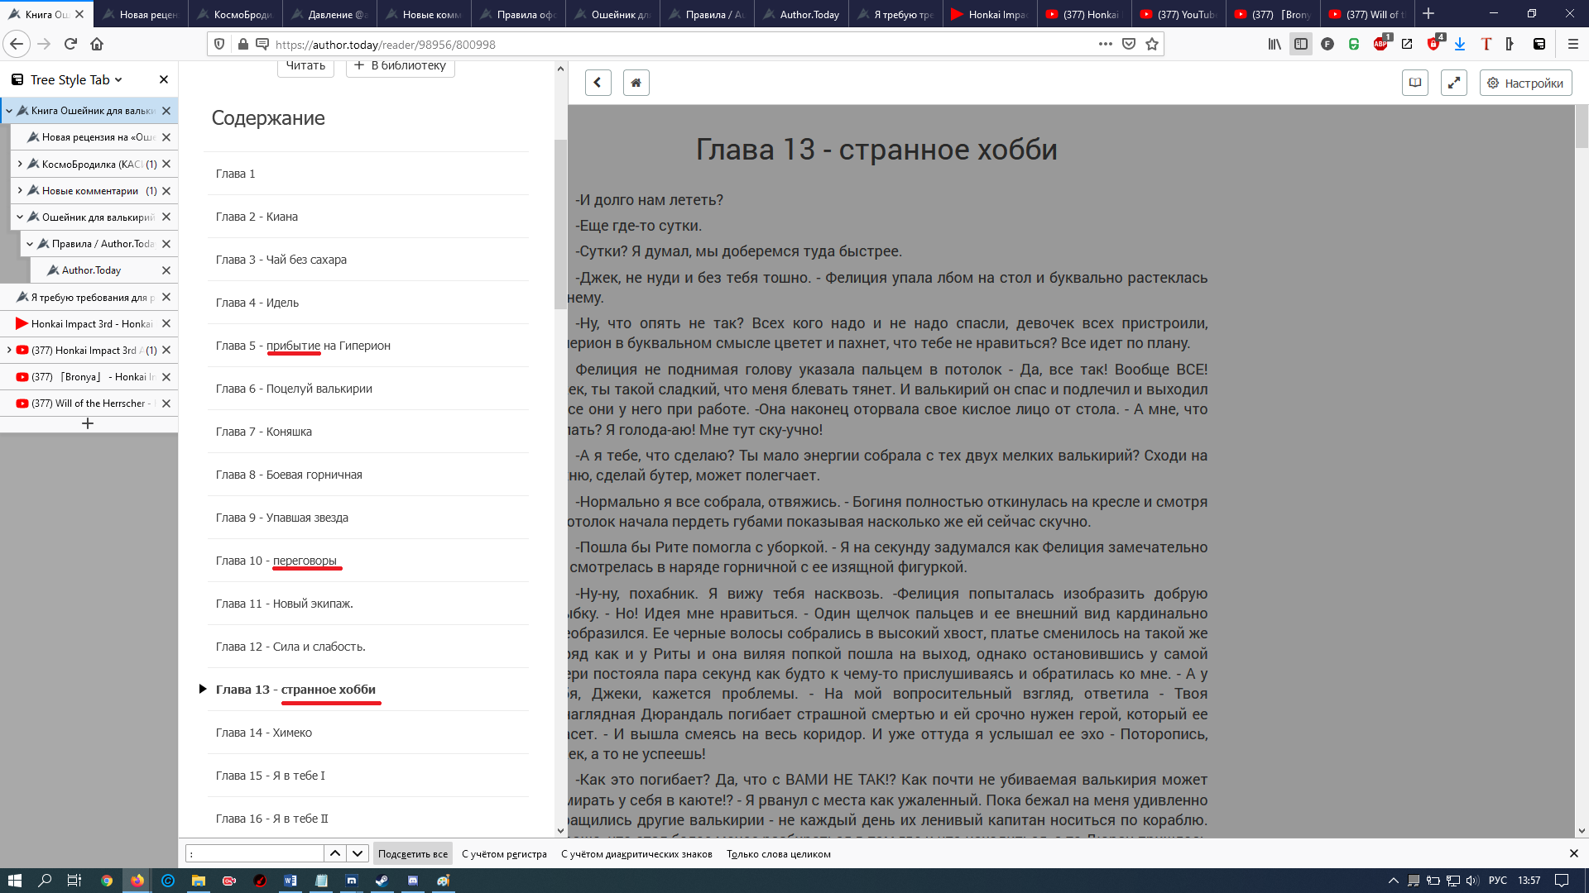The width and height of the screenshot is (1589, 893).
Task: Toggle the Firefox sidebar icon
Action: click(x=1301, y=45)
